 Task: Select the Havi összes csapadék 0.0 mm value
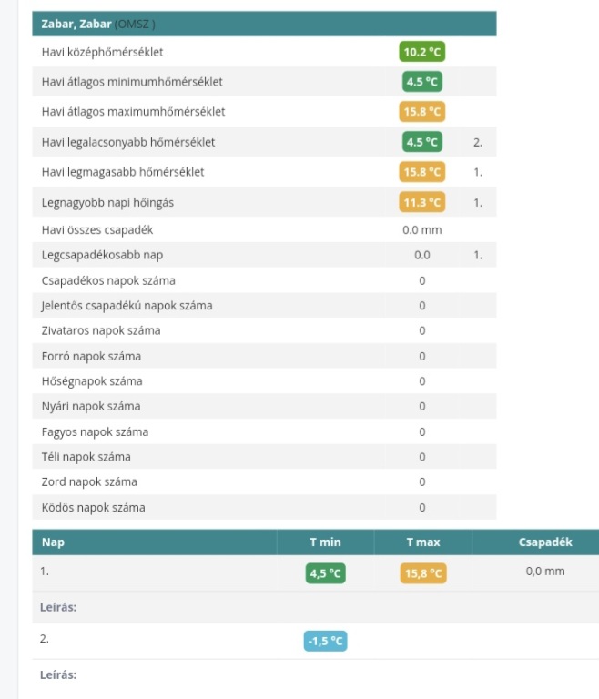click(x=421, y=230)
